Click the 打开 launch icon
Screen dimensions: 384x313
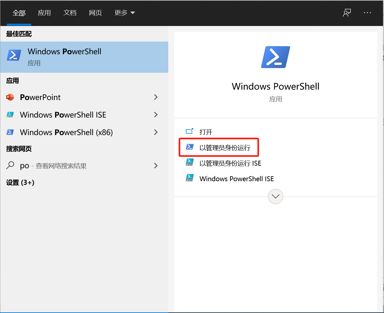tap(190, 131)
